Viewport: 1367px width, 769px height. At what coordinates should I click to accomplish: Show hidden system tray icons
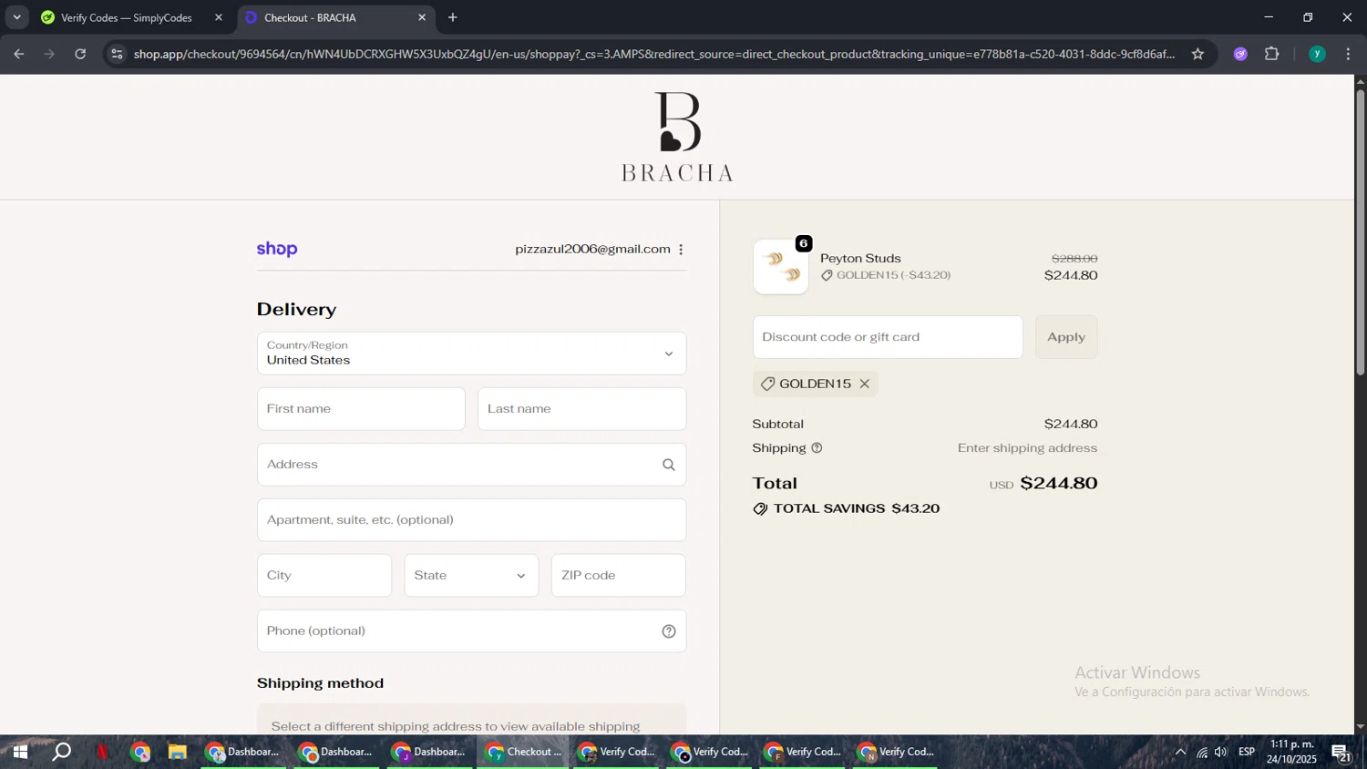(1180, 752)
